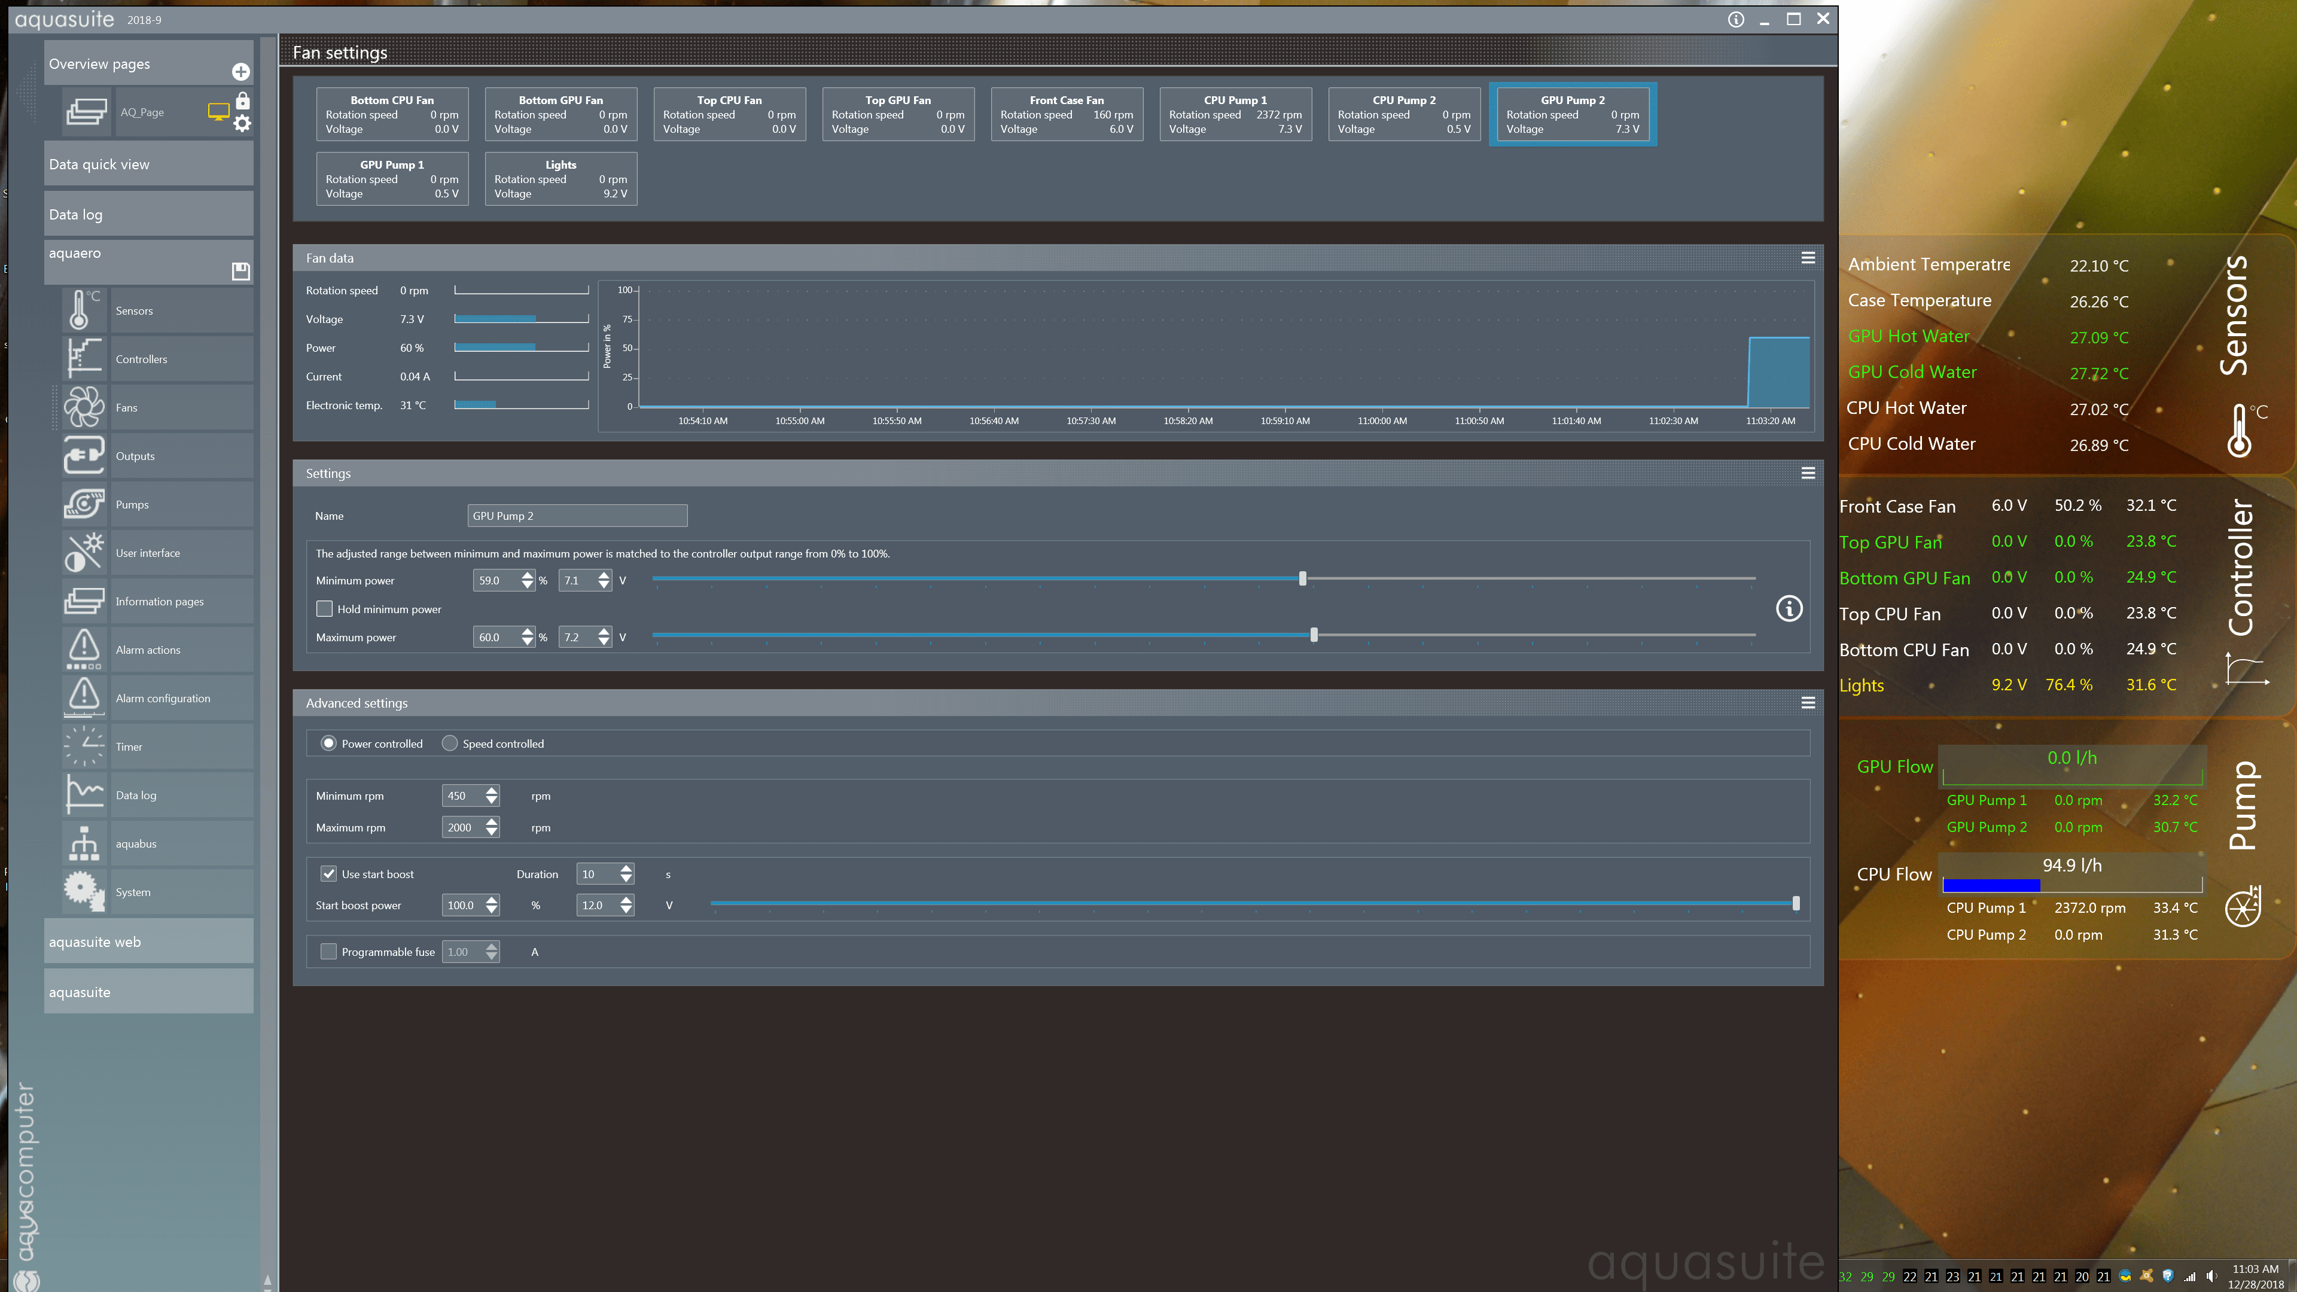Screen dimensions: 2297x1292
Task: Click the save disk icon beside aquaero
Action: [x=240, y=271]
